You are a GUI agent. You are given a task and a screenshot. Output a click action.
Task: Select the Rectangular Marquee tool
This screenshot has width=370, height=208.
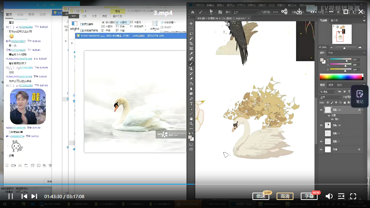click(191, 29)
